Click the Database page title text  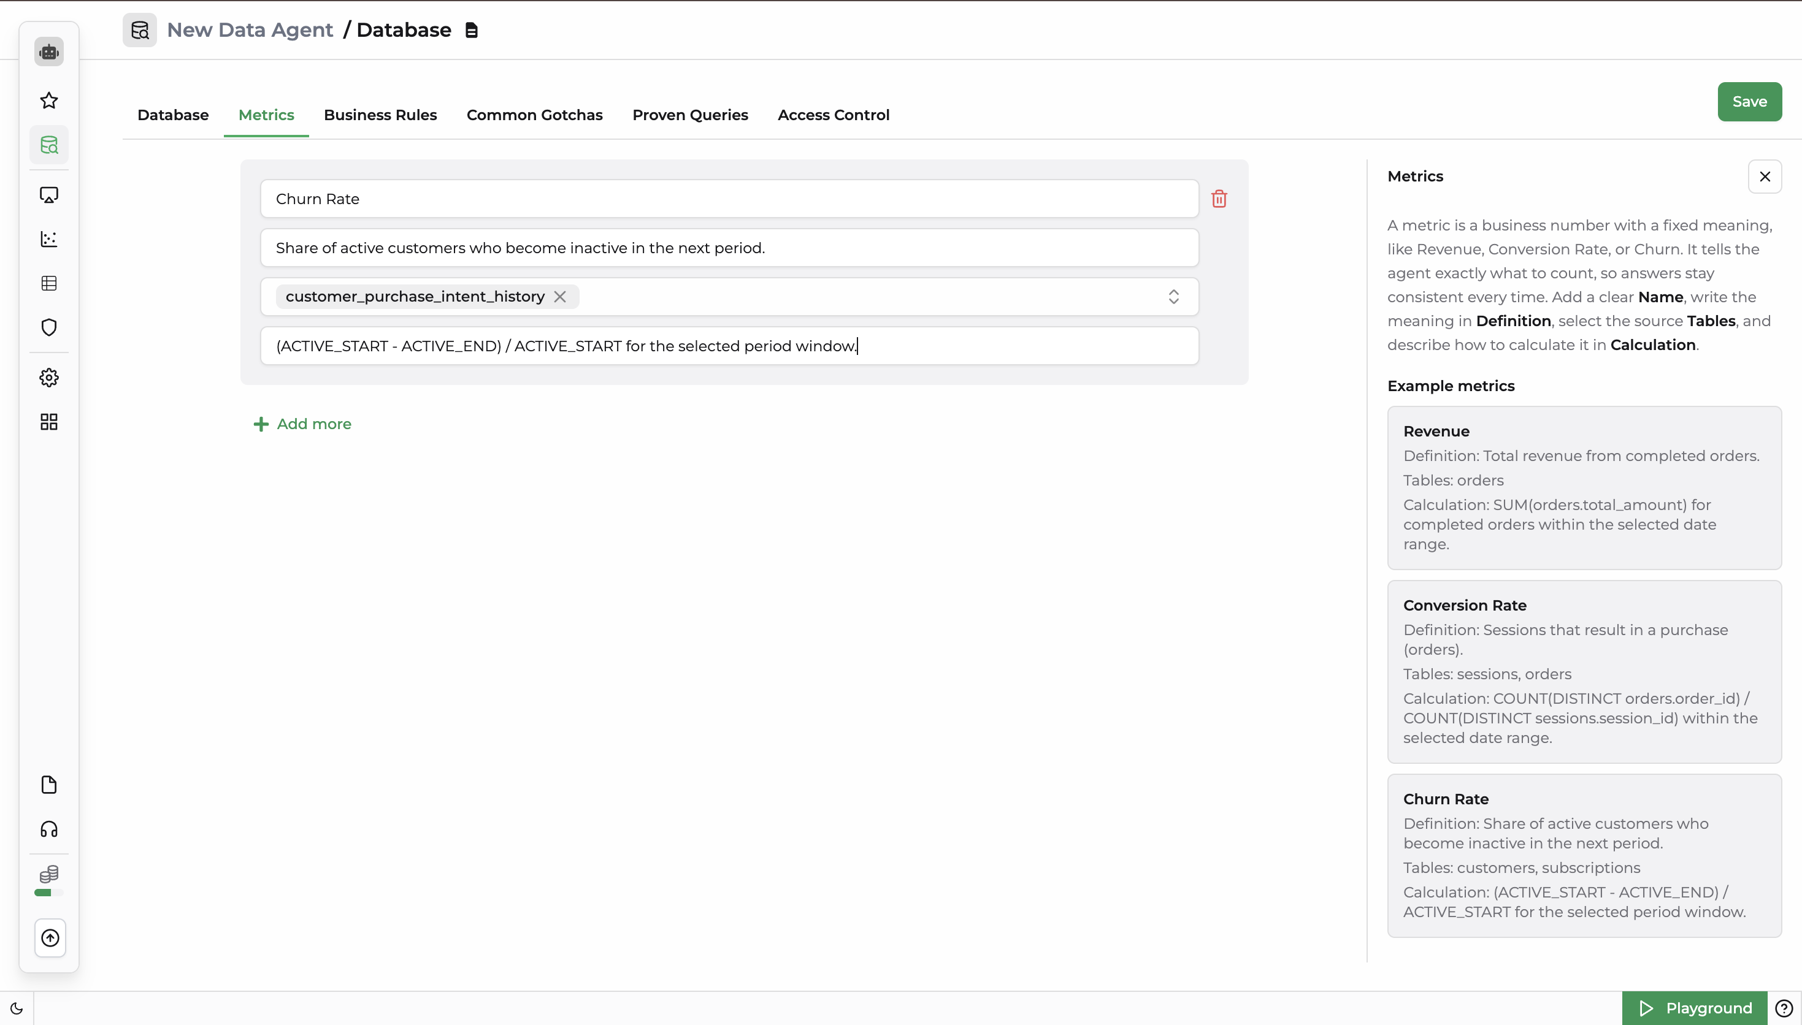point(404,30)
